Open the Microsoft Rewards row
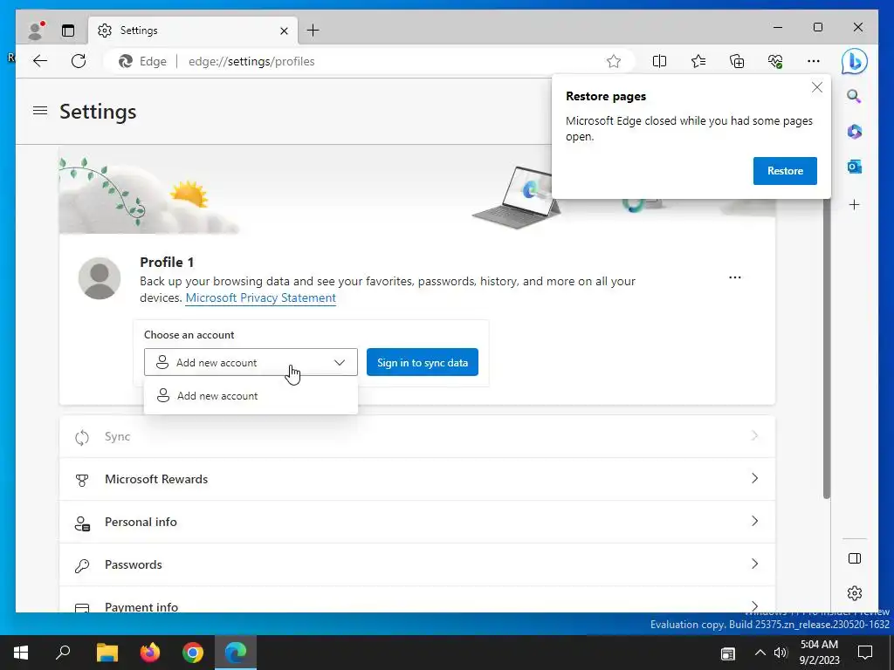Viewport: 894px width, 670px height. (x=416, y=479)
